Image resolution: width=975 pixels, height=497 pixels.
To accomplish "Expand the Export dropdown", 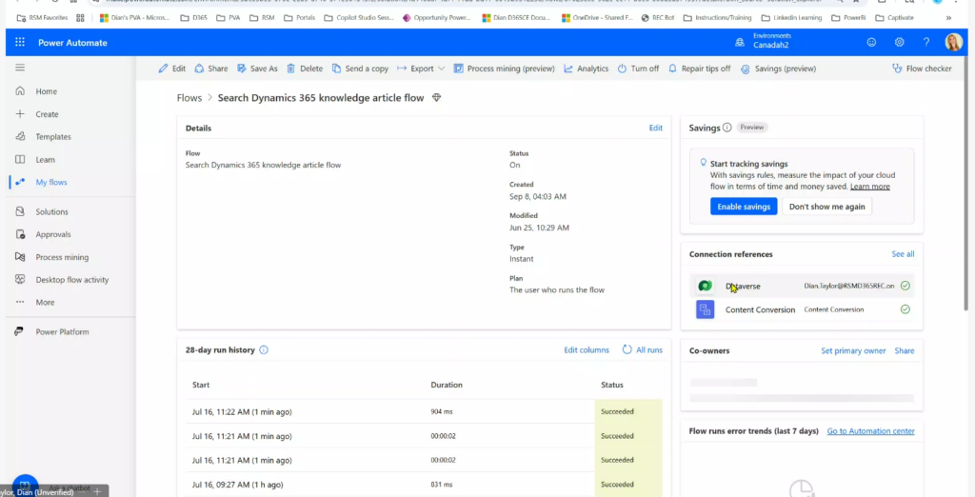I will click(x=421, y=69).
